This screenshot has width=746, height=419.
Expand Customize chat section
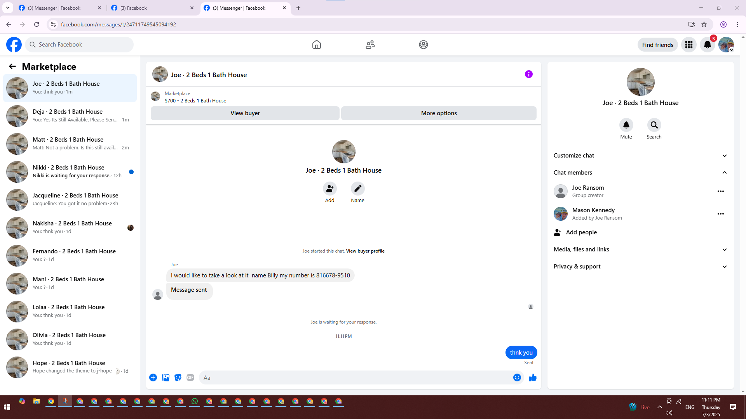pyautogui.click(x=640, y=156)
